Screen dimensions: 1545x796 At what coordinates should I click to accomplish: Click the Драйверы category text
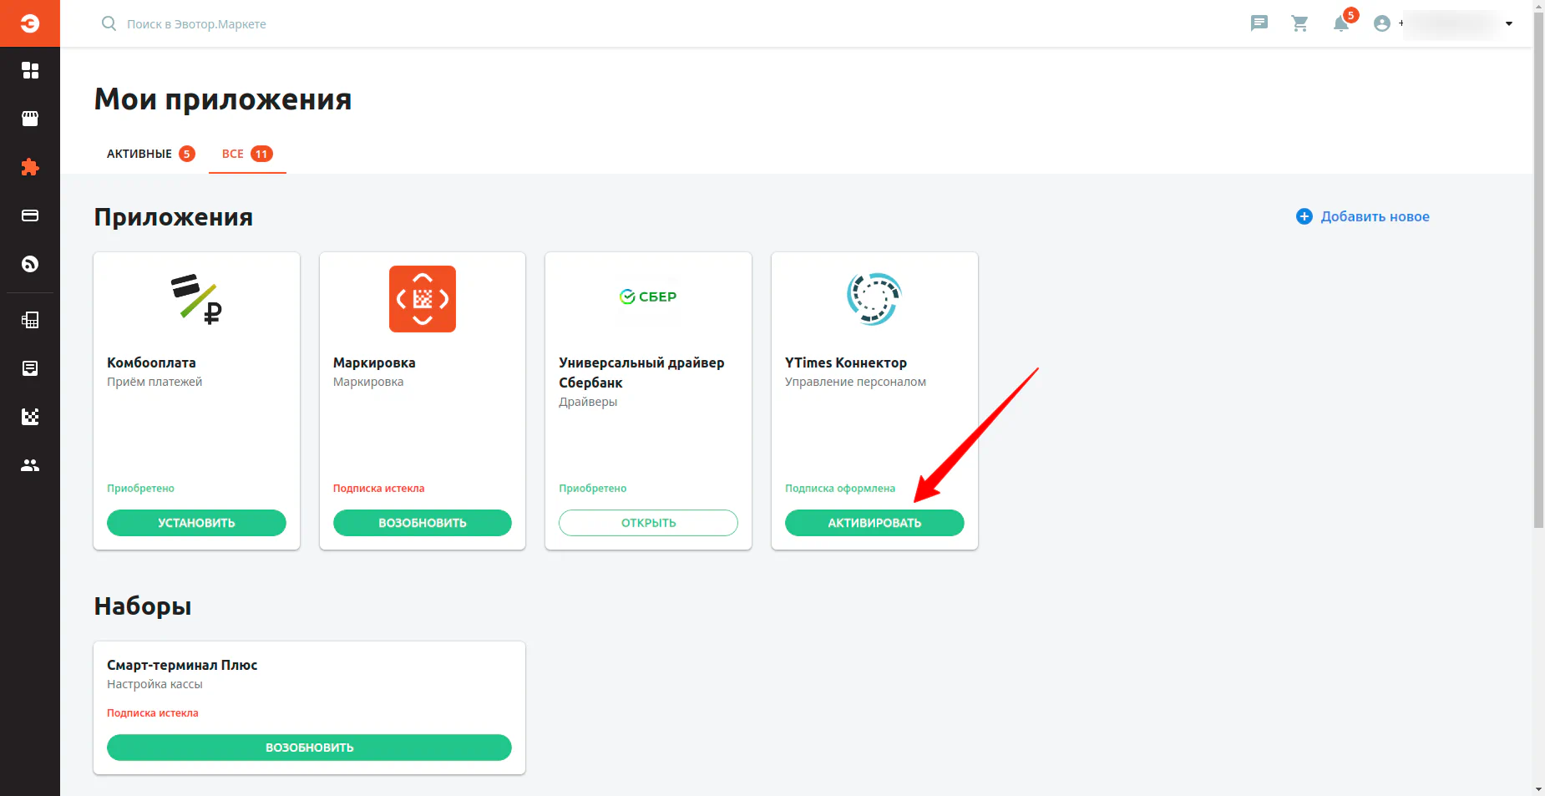click(x=588, y=402)
